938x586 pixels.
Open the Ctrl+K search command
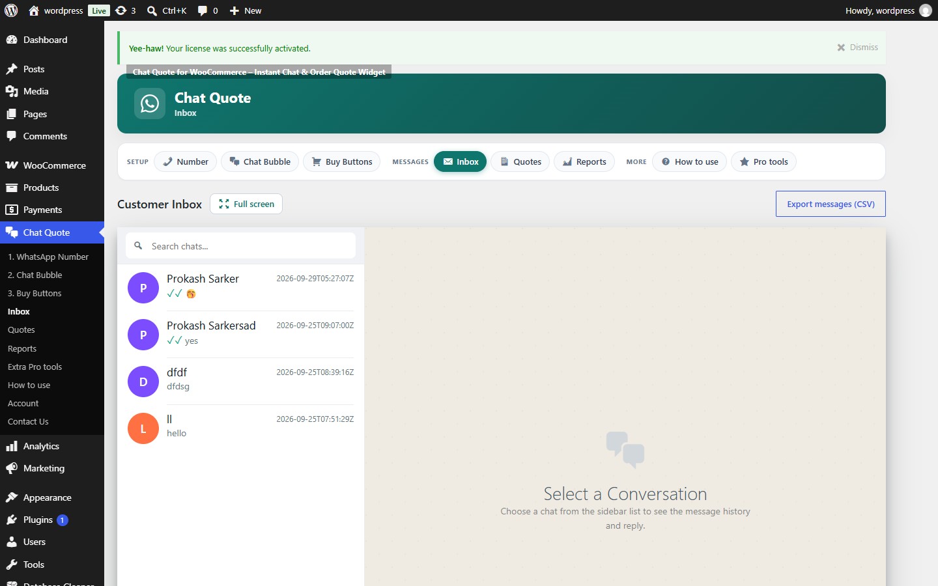pyautogui.click(x=167, y=10)
